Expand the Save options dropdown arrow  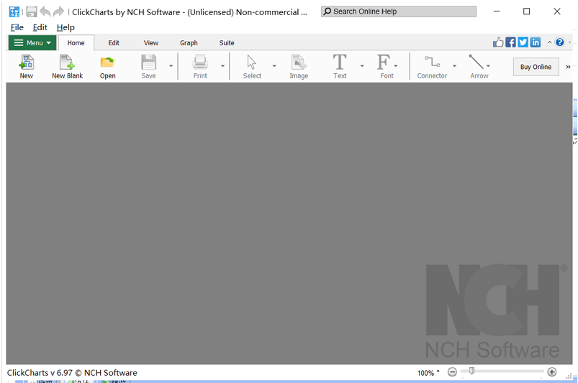click(x=171, y=66)
